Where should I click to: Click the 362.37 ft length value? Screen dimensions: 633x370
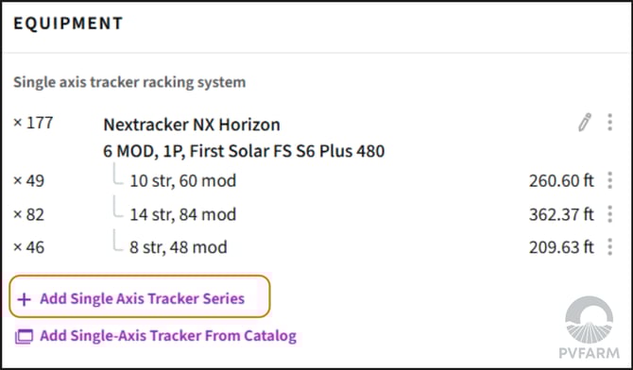tap(561, 214)
